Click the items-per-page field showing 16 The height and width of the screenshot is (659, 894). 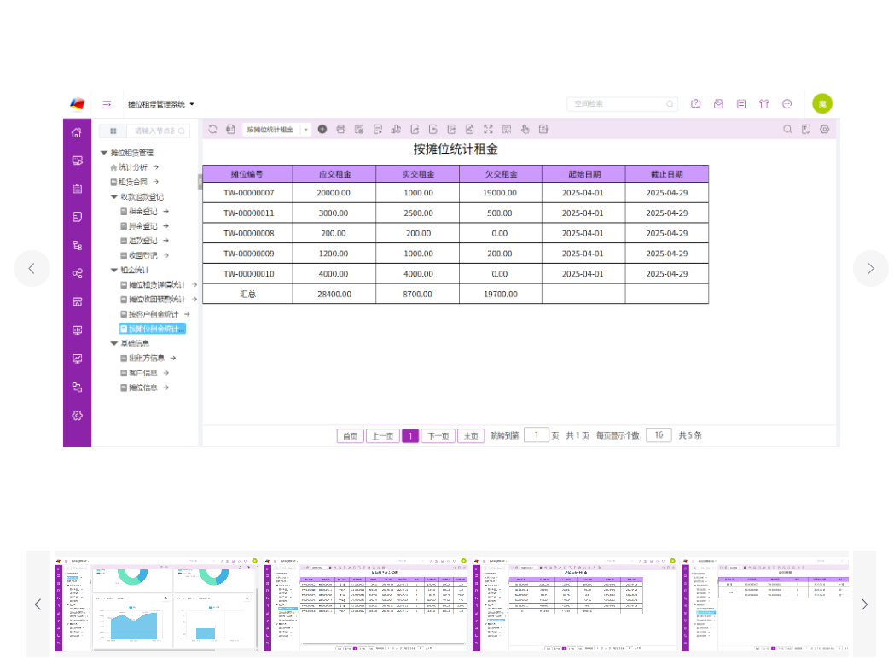pyautogui.click(x=659, y=435)
